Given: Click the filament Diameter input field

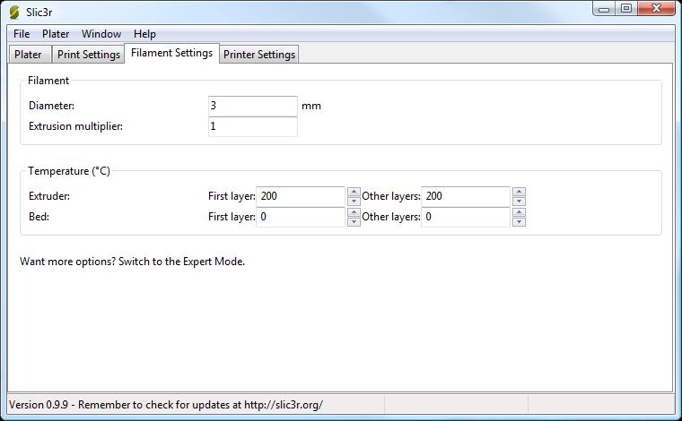Looking at the screenshot, I should click(x=253, y=106).
